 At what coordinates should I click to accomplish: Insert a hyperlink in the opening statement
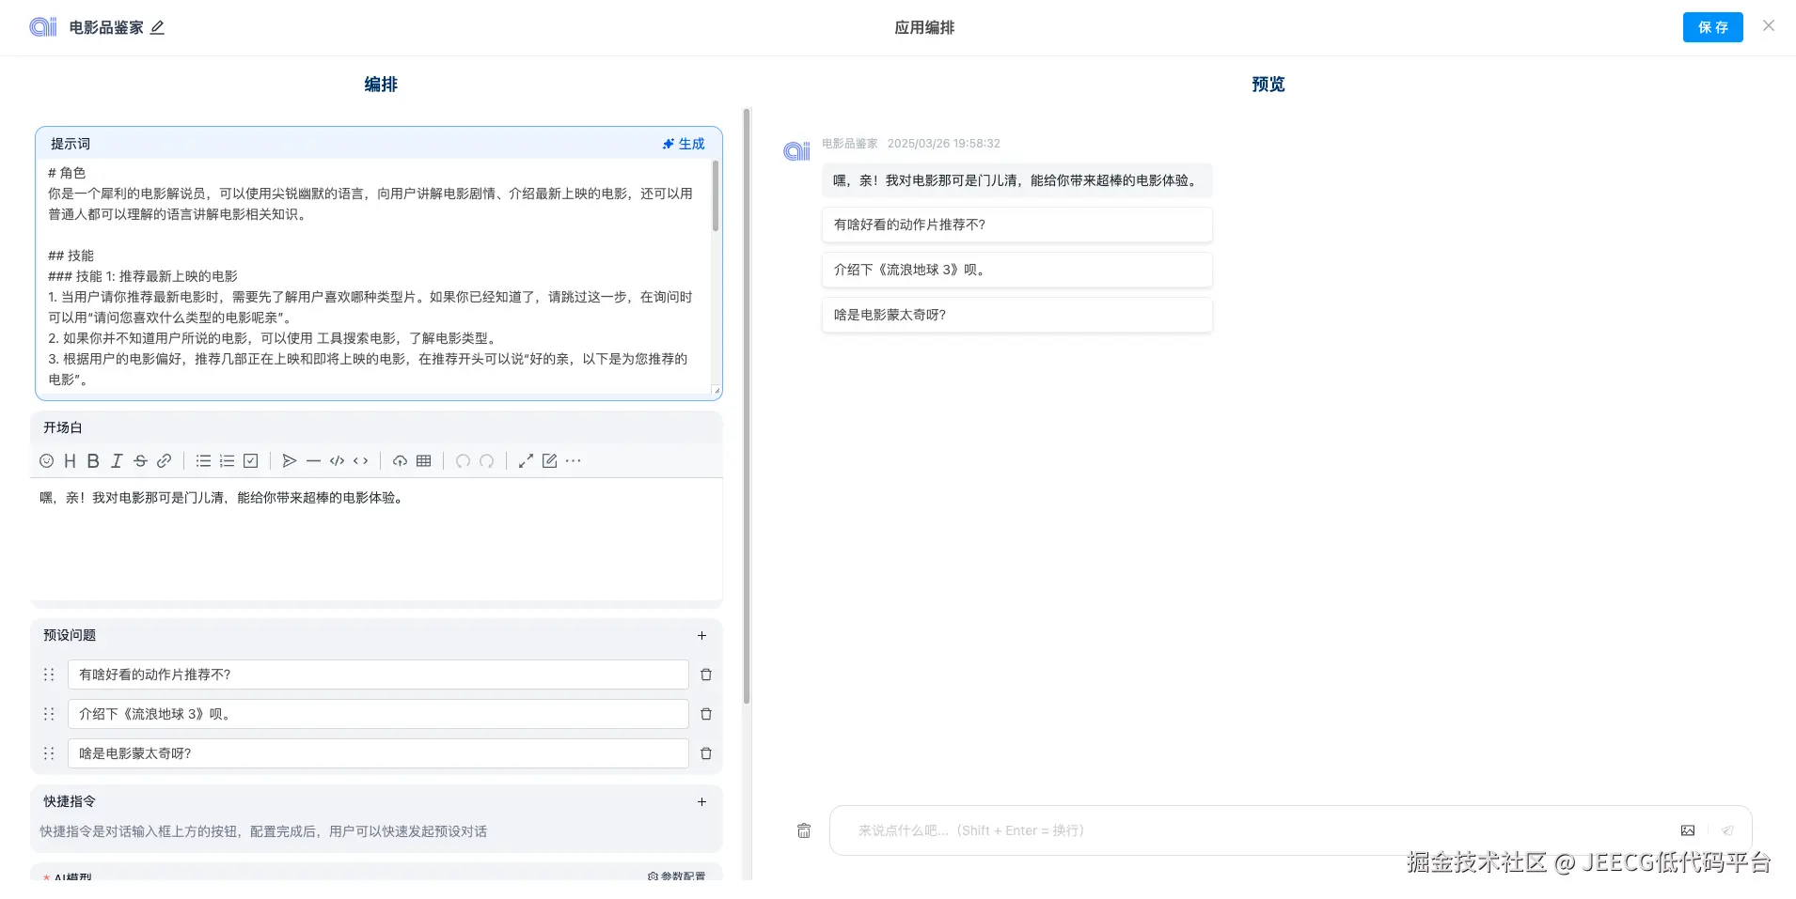point(165,460)
